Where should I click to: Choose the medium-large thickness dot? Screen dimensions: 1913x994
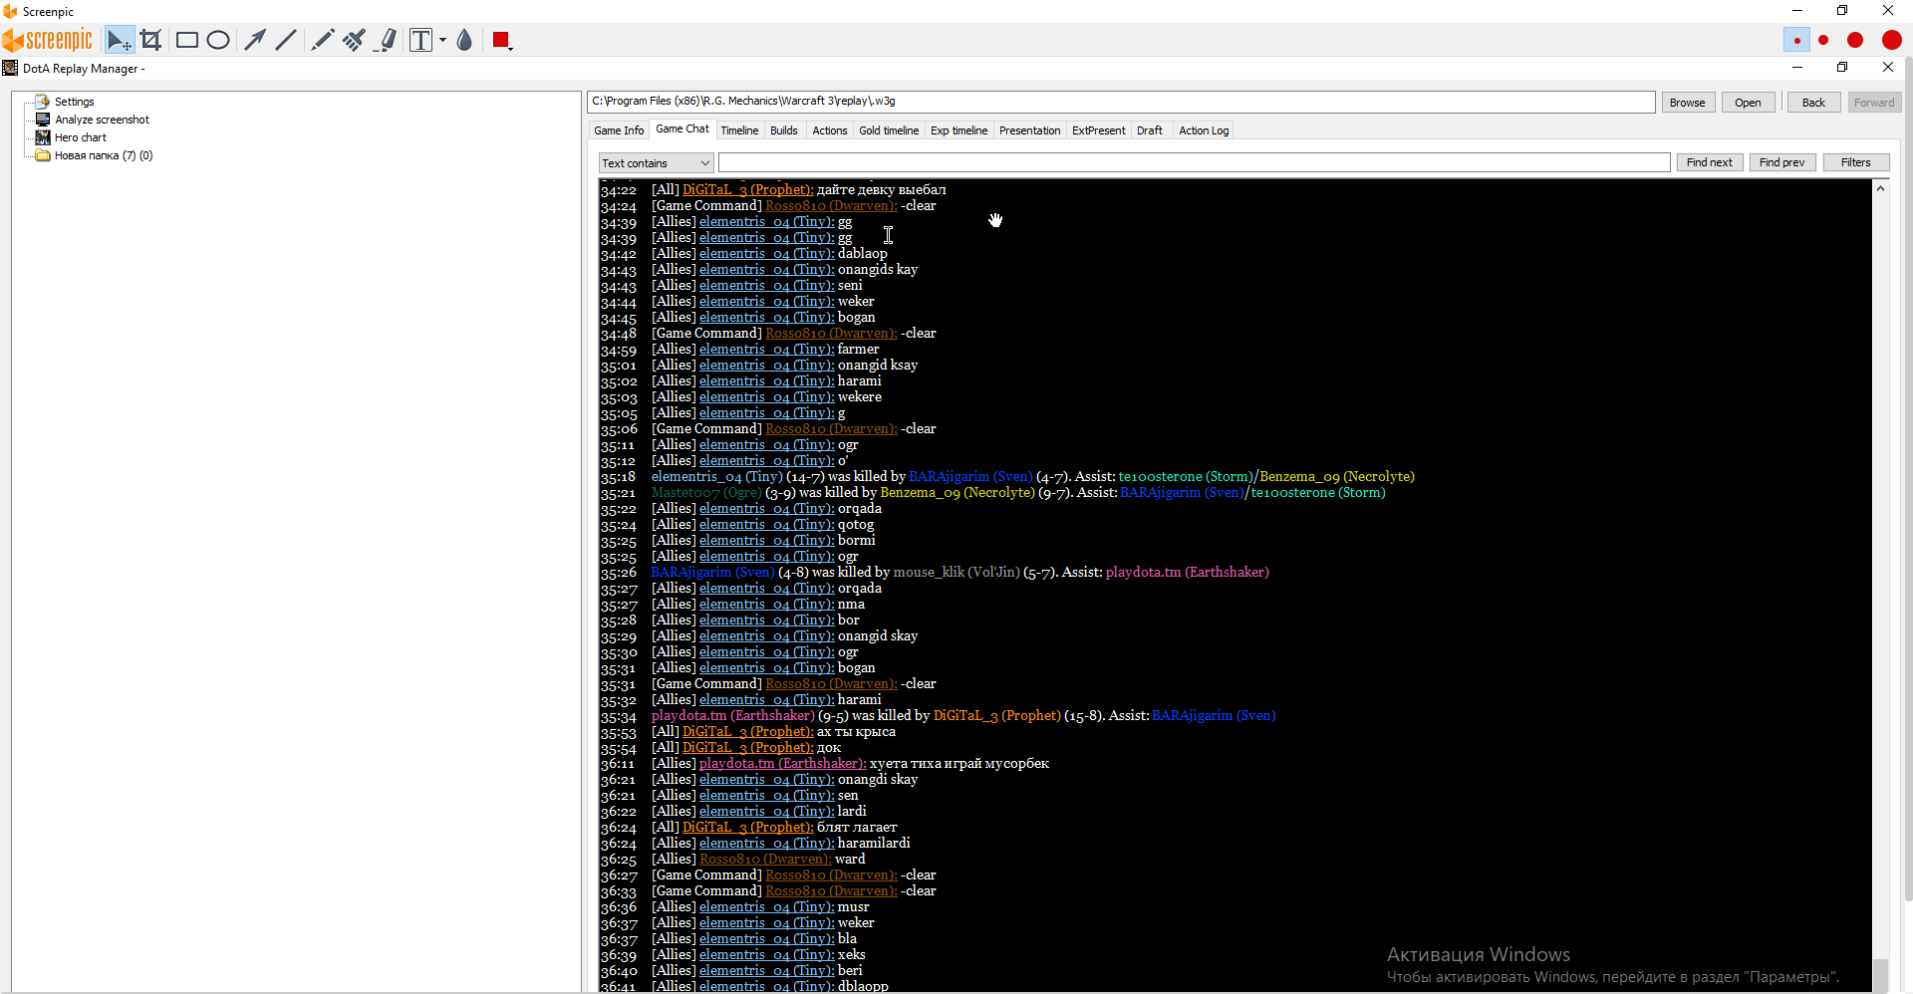click(x=1855, y=40)
